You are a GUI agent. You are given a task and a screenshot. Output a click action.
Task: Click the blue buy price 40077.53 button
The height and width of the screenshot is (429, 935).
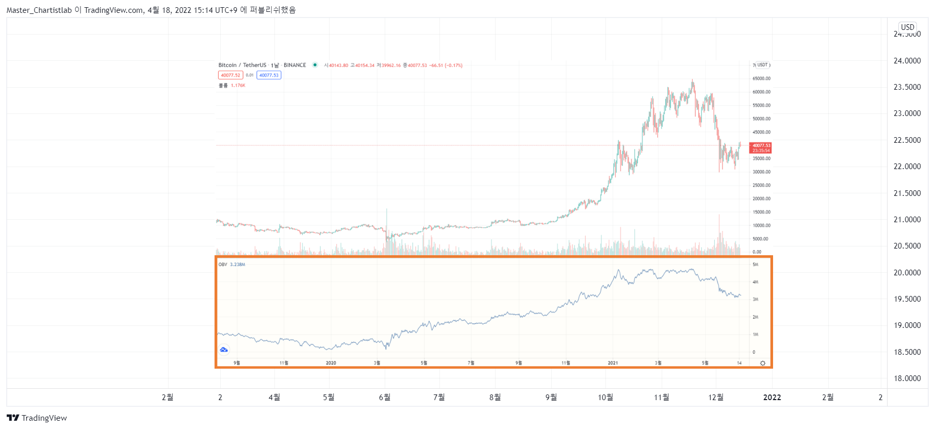click(269, 75)
